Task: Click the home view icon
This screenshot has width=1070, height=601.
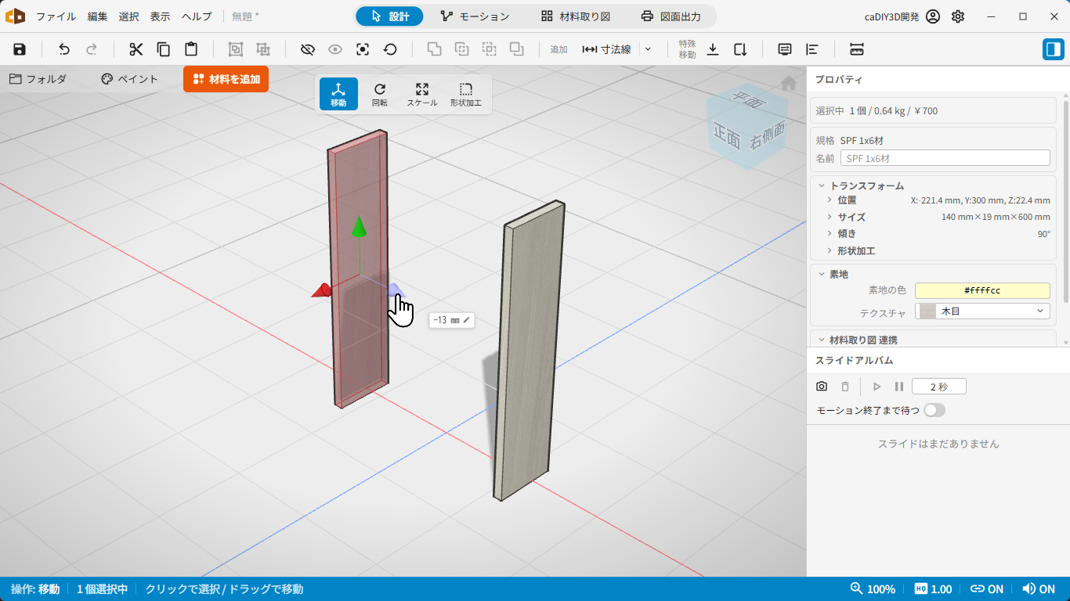Action: pos(788,83)
